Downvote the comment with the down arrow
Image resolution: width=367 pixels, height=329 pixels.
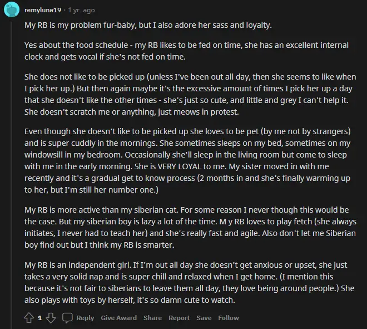[x=51, y=318]
